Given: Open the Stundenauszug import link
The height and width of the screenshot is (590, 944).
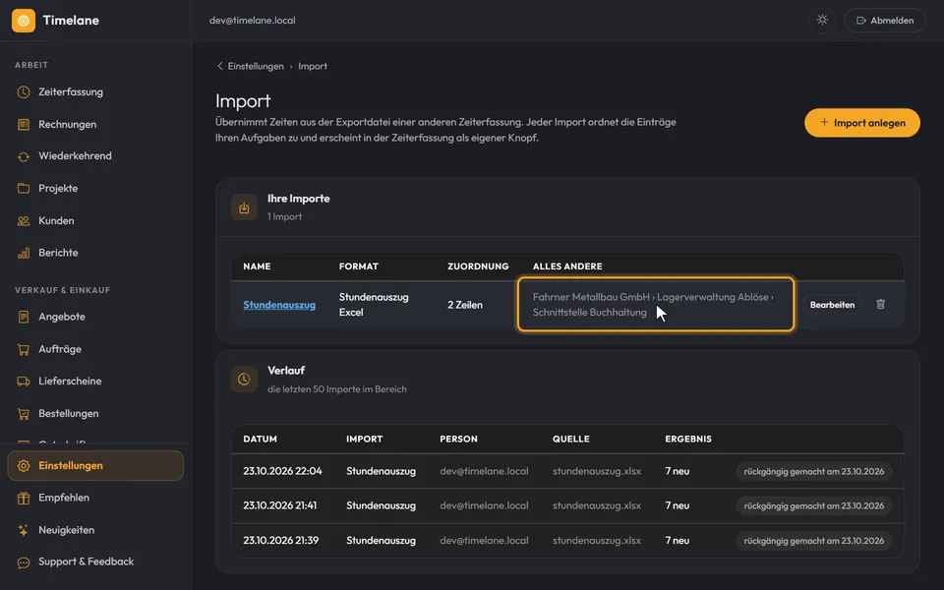Looking at the screenshot, I should point(279,305).
